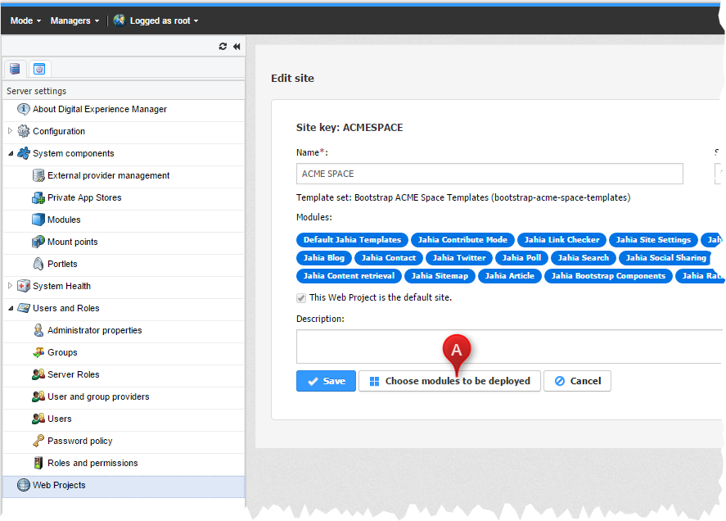Open the Mode dropdown menu
This screenshot has width=726, height=521.
(25, 20)
